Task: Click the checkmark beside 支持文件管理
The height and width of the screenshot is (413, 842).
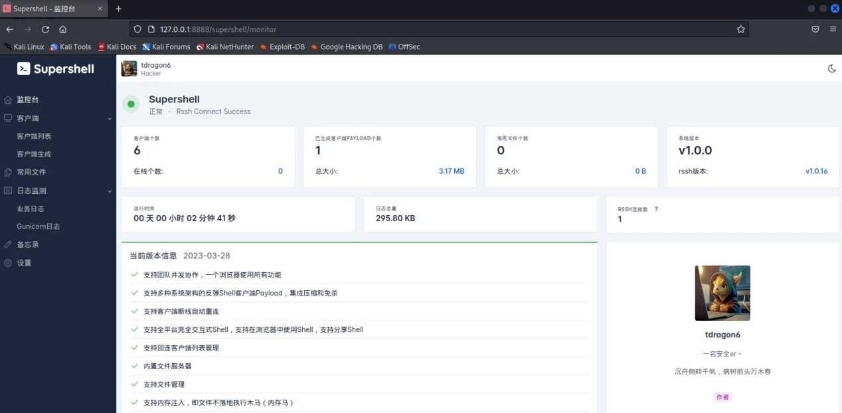Action: pyautogui.click(x=135, y=384)
